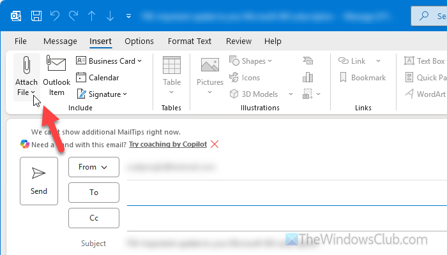Click the Search box magnifier
The height and width of the screenshot is (255, 447).
(x=424, y=15)
